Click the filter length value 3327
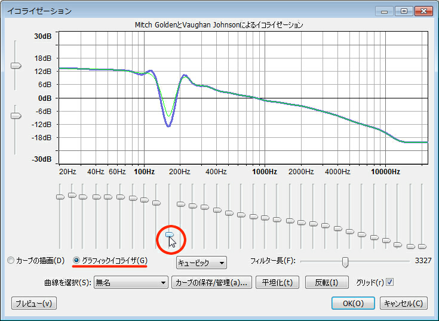Screen dimensions: 439x321 tap(423, 261)
